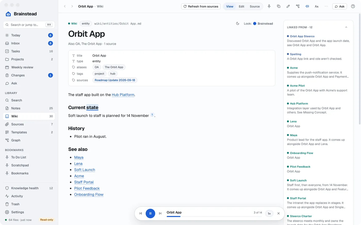Open the graph connections icon in the toolbar
361x225 pixels.
[x=298, y=6]
